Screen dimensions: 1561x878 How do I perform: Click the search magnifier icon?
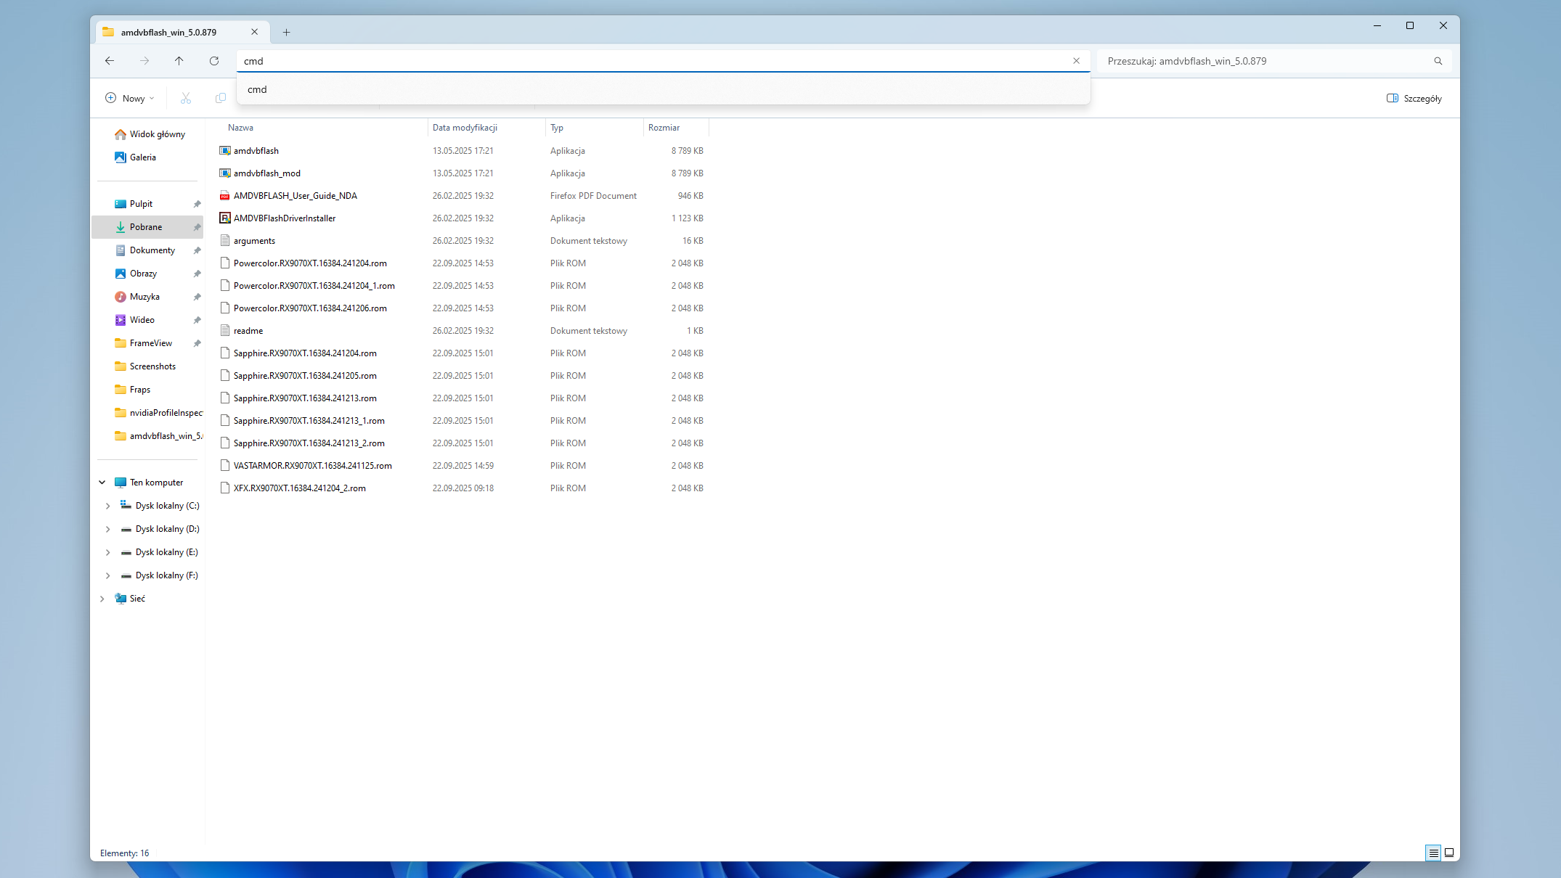click(x=1438, y=61)
